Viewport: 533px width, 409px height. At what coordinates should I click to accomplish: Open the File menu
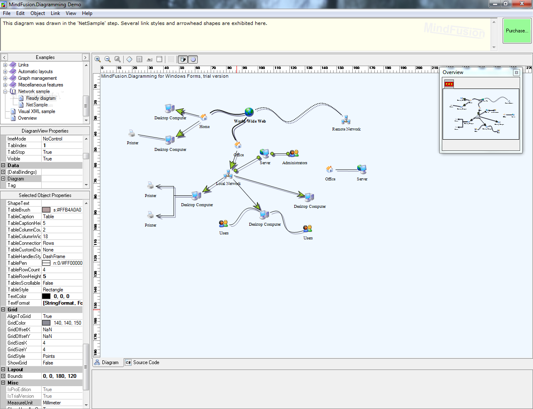tap(7, 13)
